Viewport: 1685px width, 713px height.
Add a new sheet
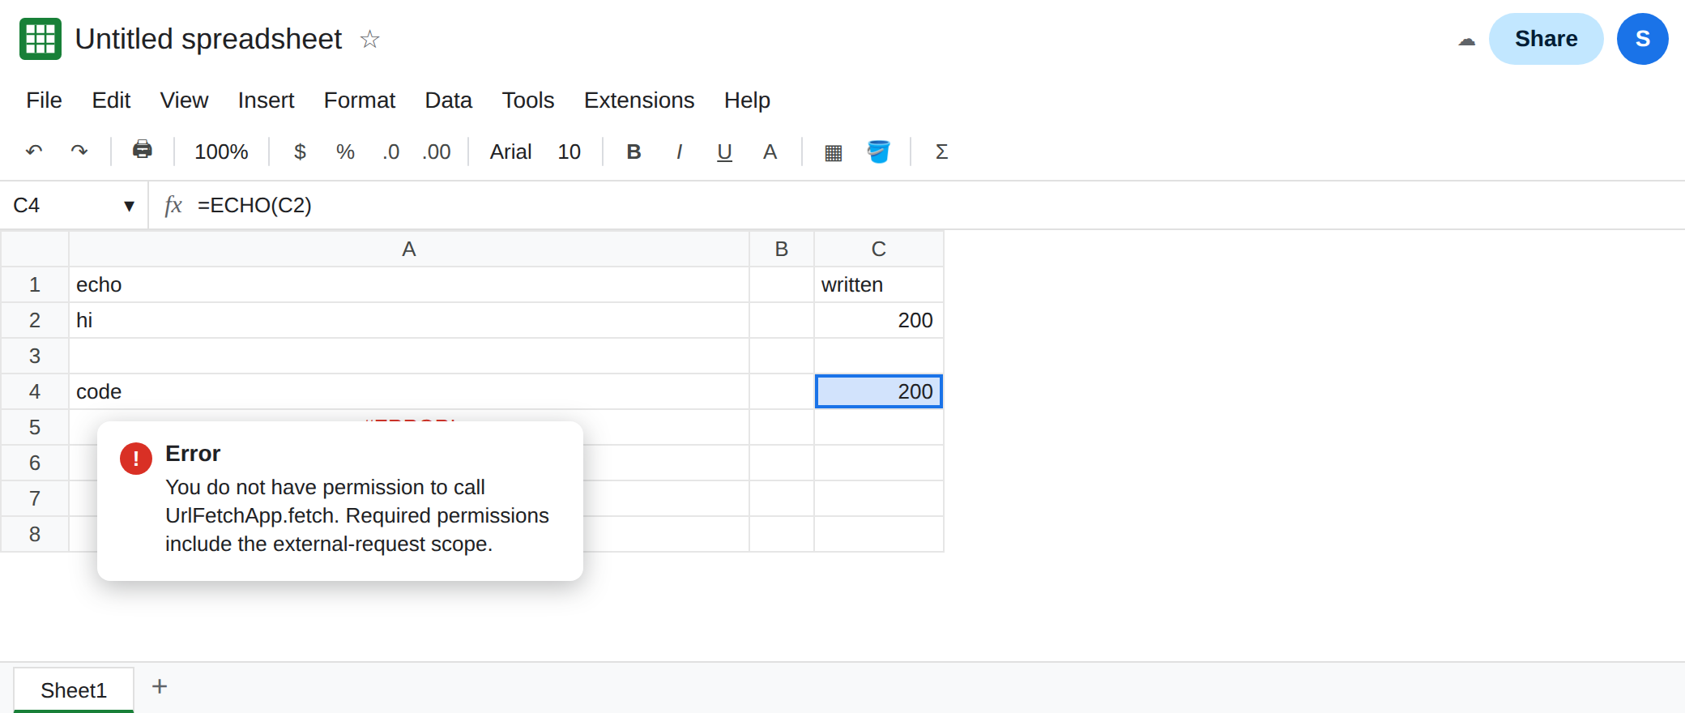[160, 687]
